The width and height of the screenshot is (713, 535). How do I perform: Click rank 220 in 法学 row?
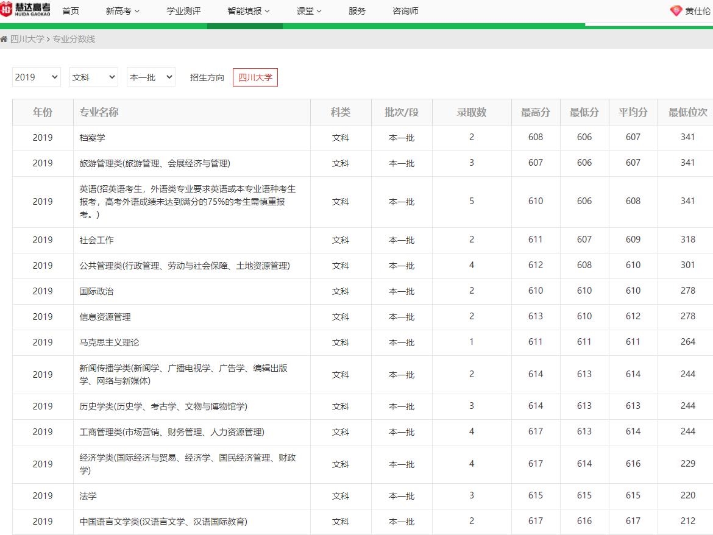click(x=687, y=495)
